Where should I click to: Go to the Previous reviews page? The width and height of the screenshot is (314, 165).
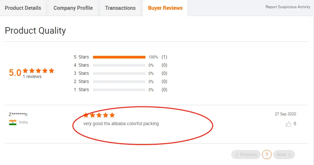coord(246,155)
